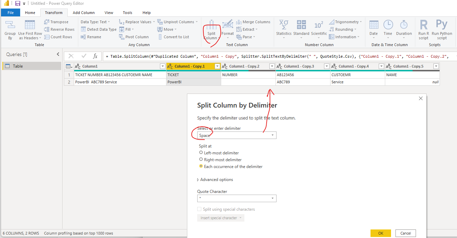Click Insert special character button
The image size is (457, 238).
[221, 218]
